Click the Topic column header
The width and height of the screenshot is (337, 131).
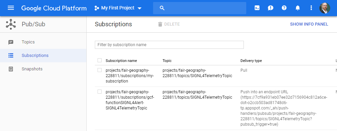[167, 61]
